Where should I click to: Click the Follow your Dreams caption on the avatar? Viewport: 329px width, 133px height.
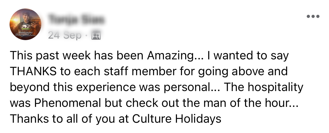tap(25, 34)
